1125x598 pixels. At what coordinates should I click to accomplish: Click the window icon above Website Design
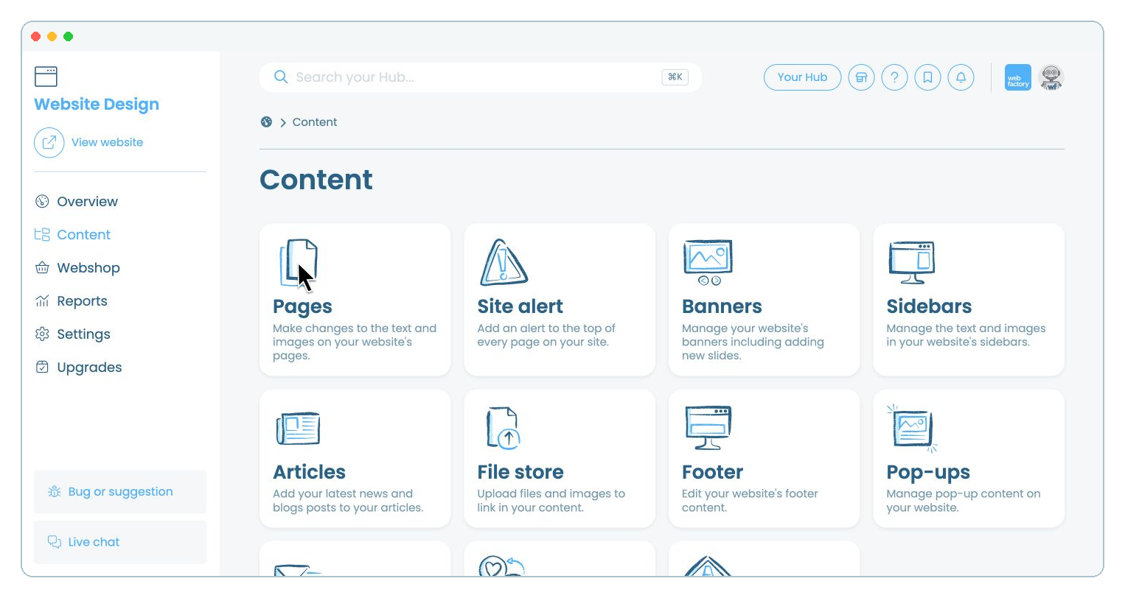pos(46,77)
